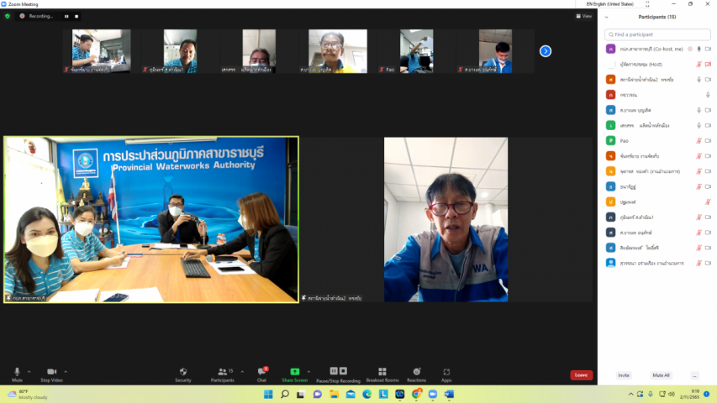This screenshot has height=403, width=717.
Task: Select video of man with red glasses
Action: 445,220
